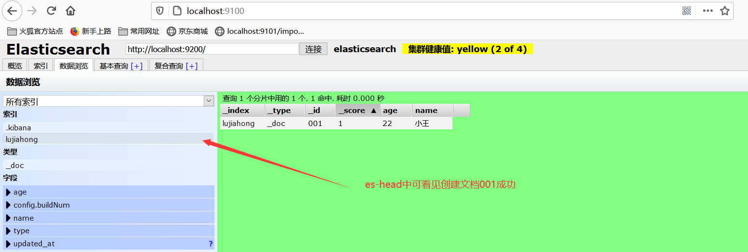Click the browser back arrow button
Image resolution: width=748 pixels, height=252 pixels.
tap(12, 11)
